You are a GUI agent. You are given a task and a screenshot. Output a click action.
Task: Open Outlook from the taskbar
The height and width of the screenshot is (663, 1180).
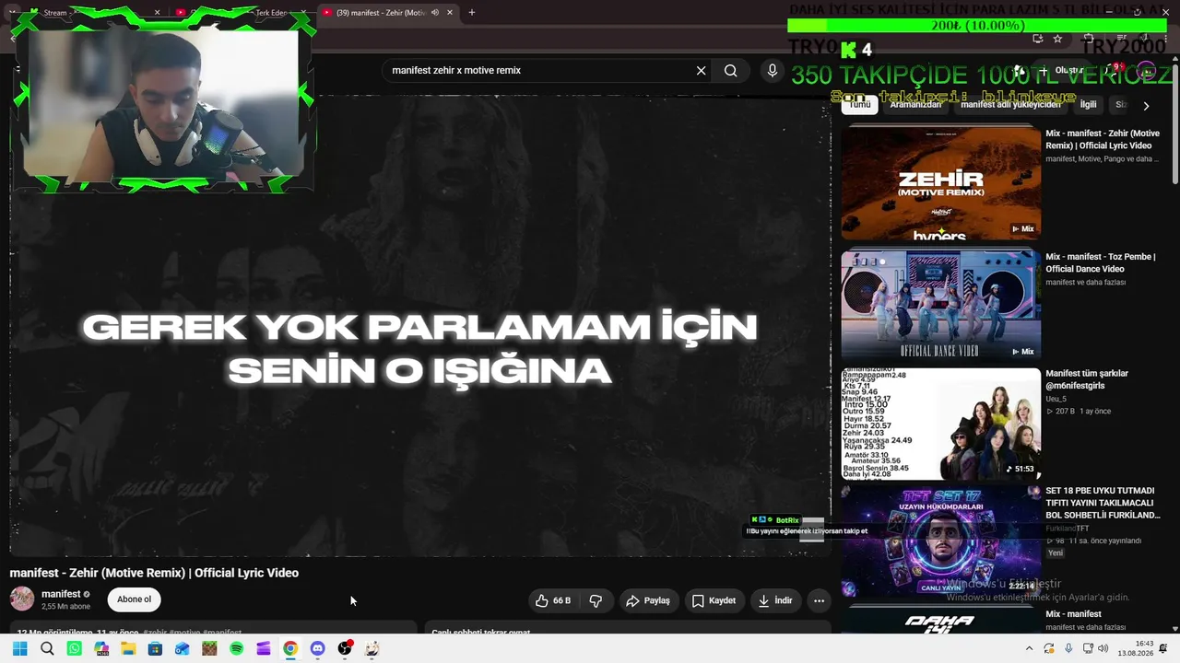pos(183,649)
